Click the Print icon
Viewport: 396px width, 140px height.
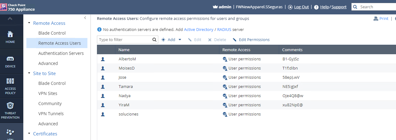(x=375, y=19)
